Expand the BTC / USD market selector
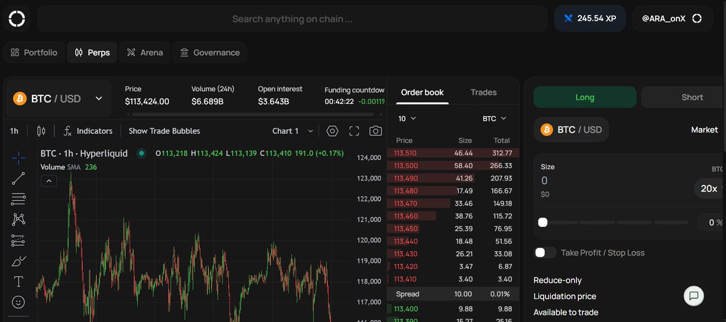726x322 pixels. (x=59, y=98)
